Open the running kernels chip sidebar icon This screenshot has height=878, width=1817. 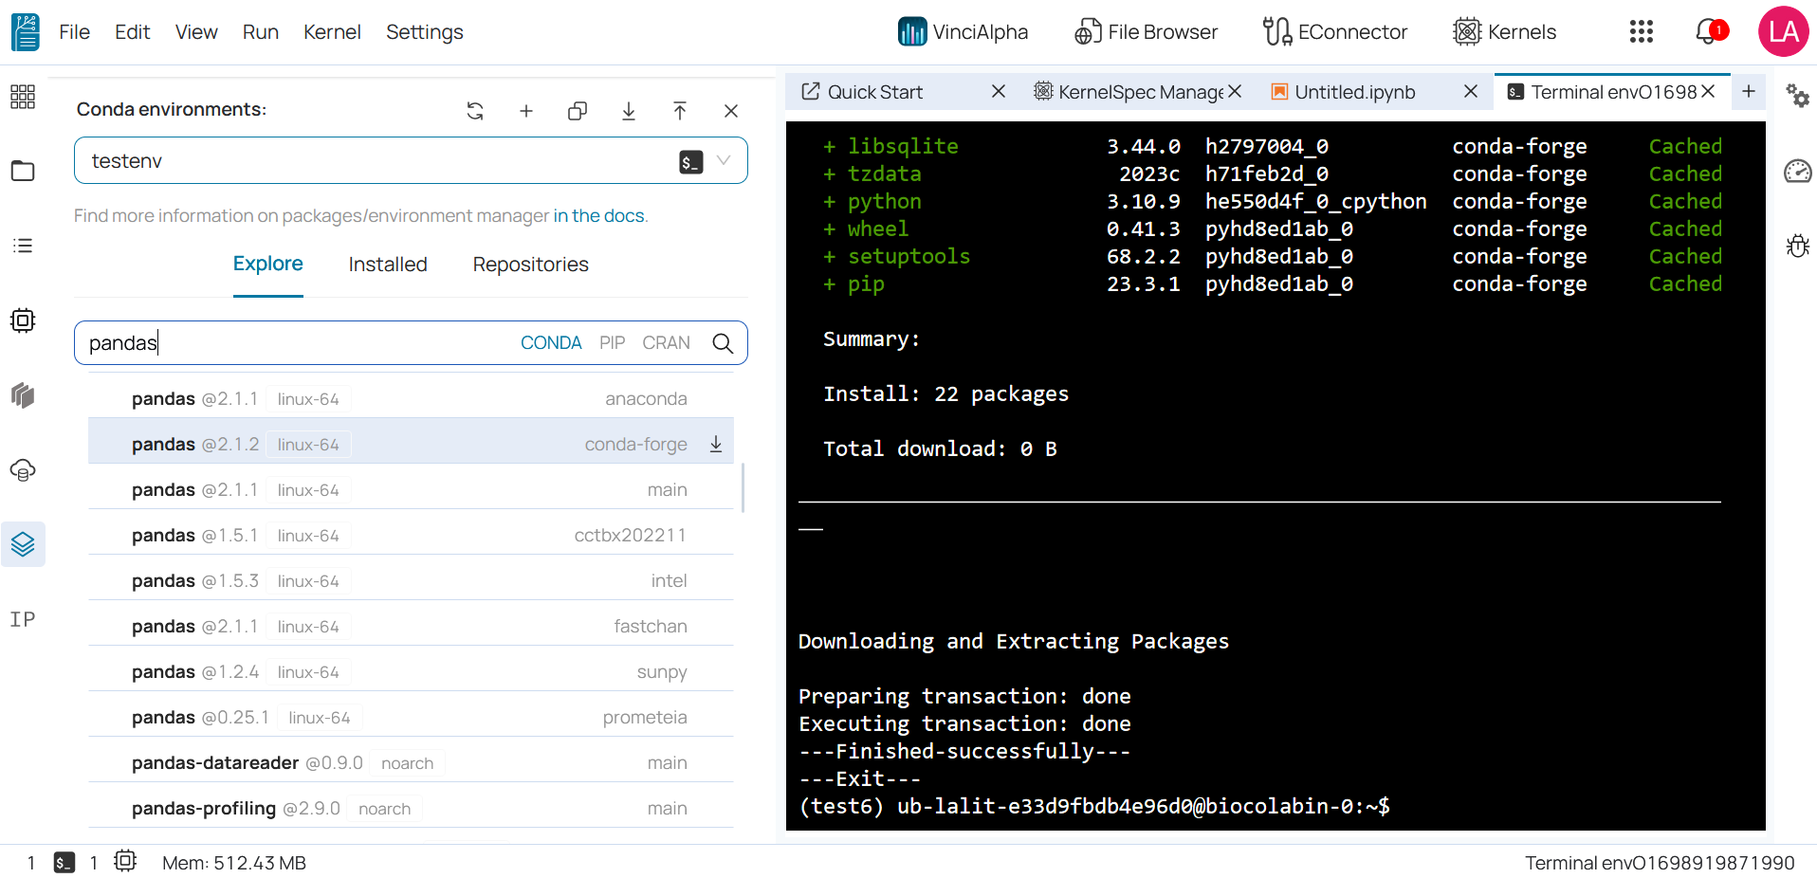pyautogui.click(x=23, y=320)
